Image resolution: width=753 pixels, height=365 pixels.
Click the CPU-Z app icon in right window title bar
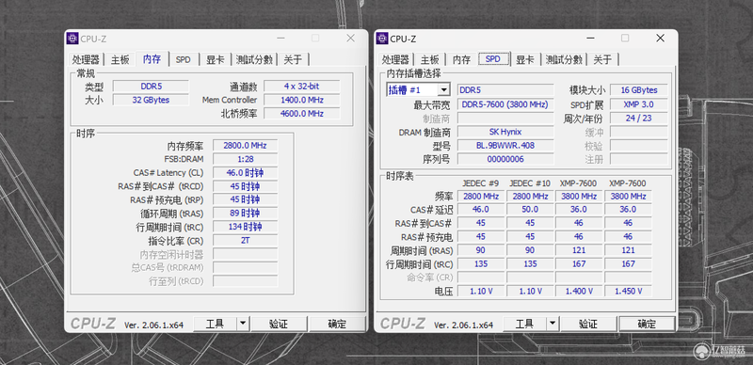[x=382, y=39]
